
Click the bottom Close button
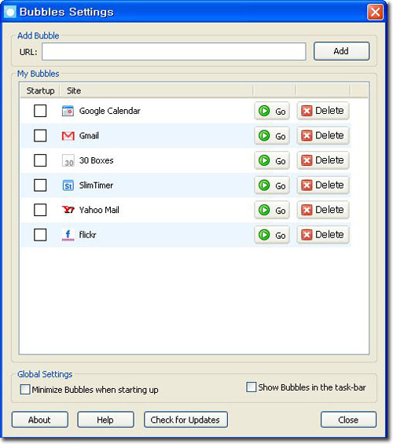tap(348, 420)
